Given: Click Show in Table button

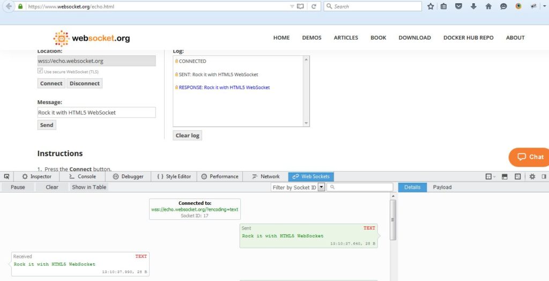Looking at the screenshot, I should point(89,187).
